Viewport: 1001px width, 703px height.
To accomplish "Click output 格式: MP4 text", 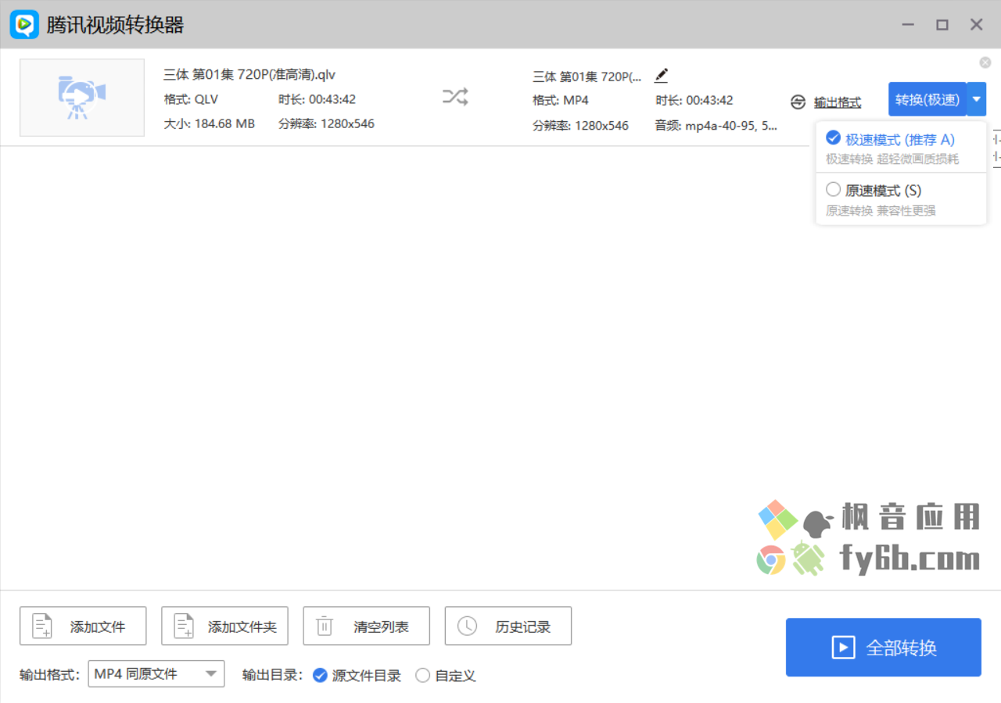I will [x=561, y=100].
